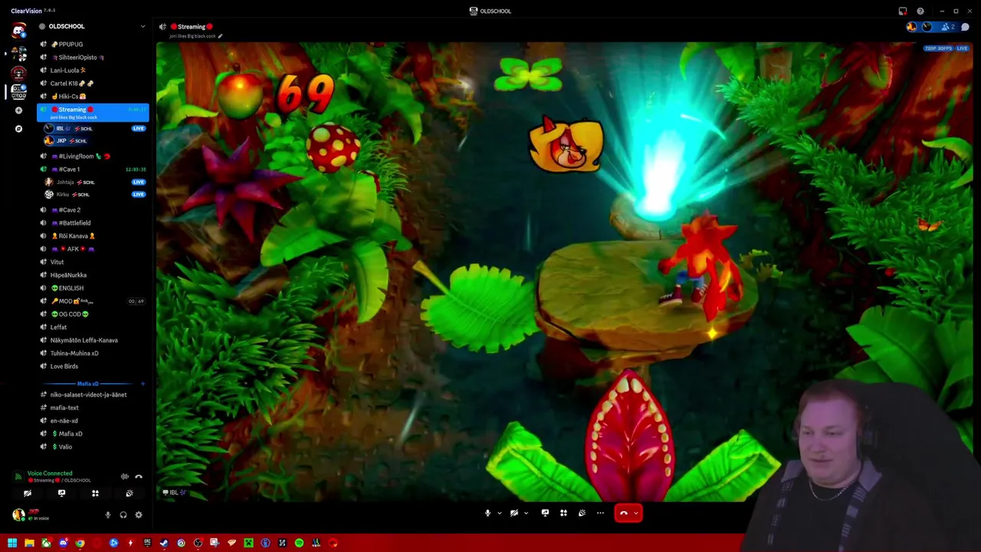This screenshot has height=552, width=981.
Task: Click screen share button in voice panel
Action: (x=61, y=494)
